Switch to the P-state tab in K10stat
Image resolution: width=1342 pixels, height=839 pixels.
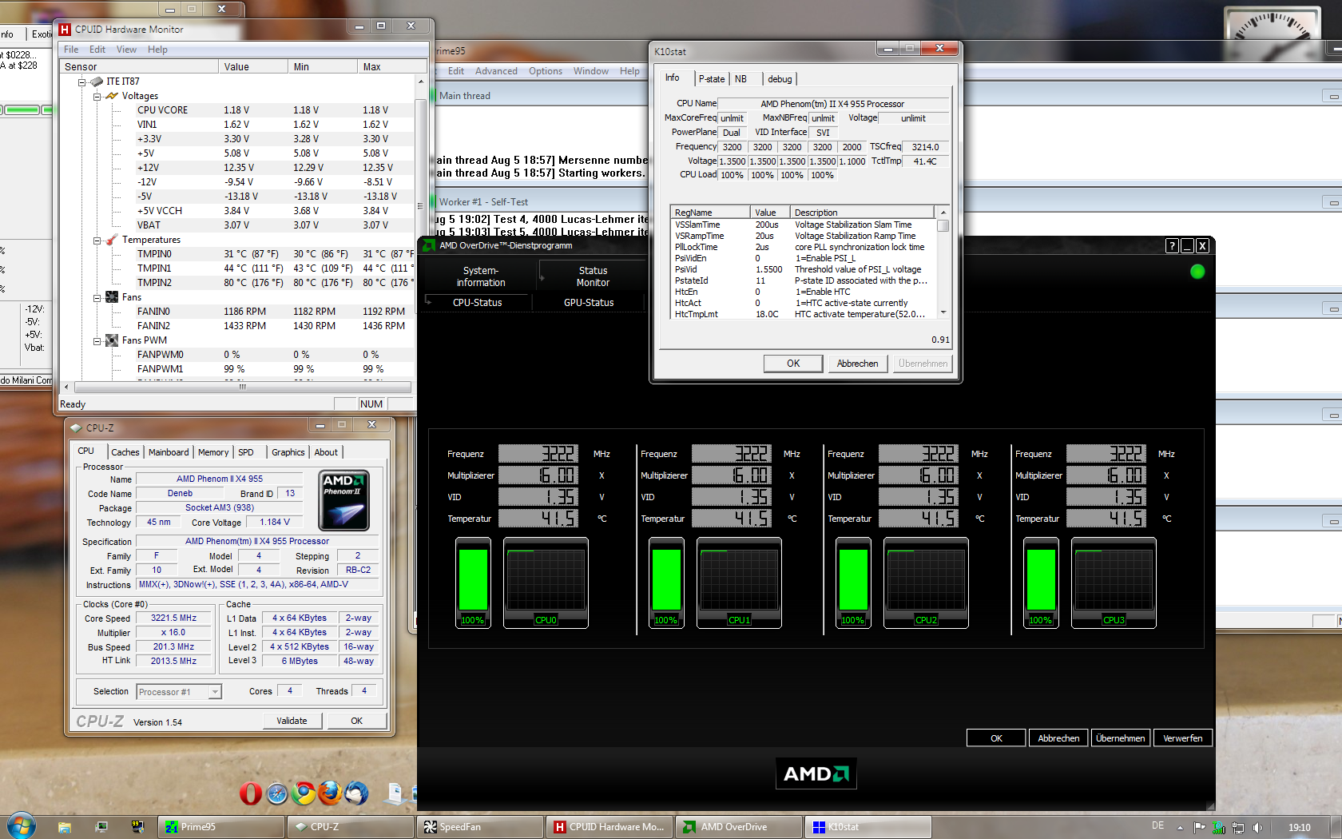click(712, 79)
